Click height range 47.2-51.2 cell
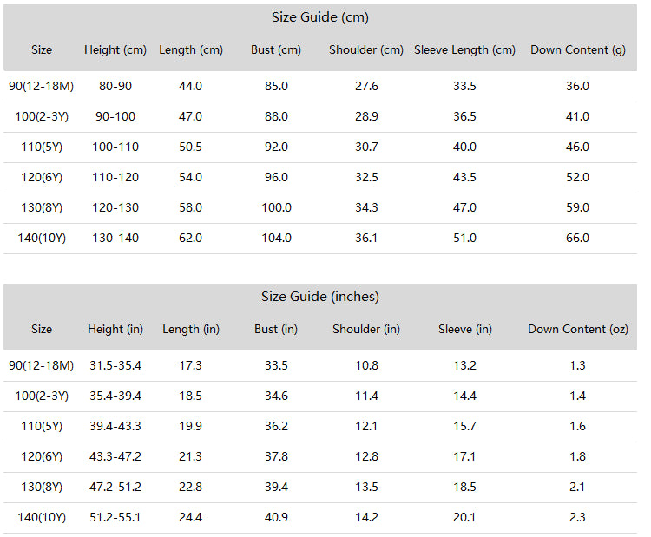This screenshot has width=651, height=537. 115,488
